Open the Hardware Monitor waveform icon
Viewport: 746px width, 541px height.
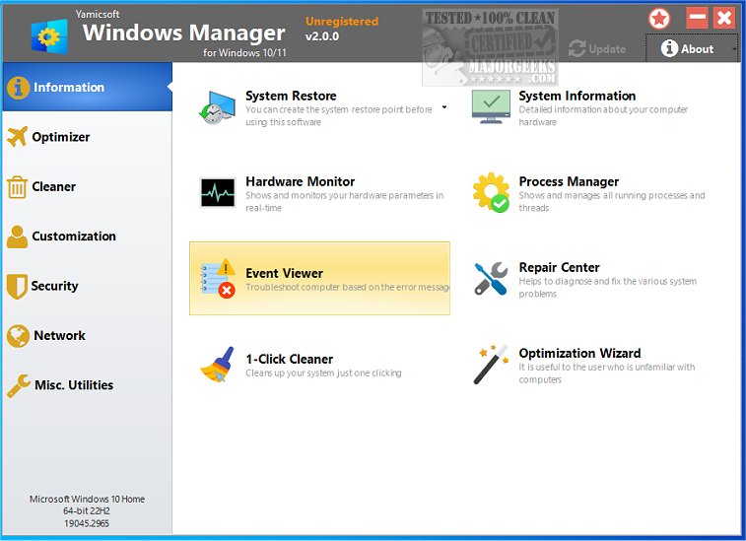pyautogui.click(x=217, y=192)
